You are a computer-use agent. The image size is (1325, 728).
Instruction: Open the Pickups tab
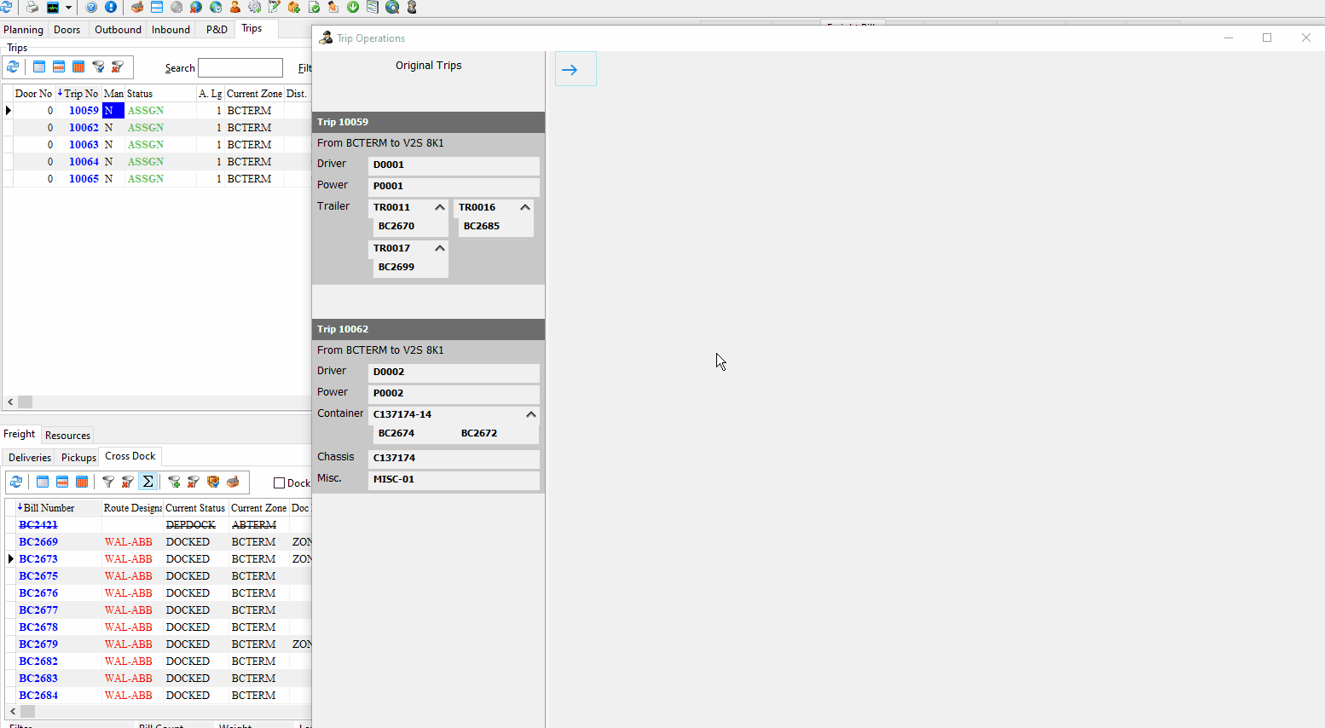coord(78,458)
